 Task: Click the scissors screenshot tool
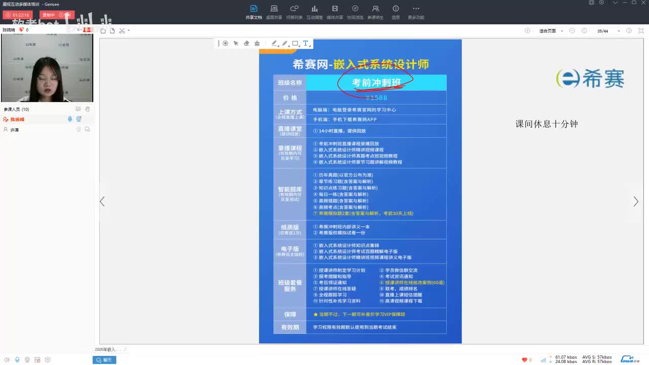pos(122,31)
